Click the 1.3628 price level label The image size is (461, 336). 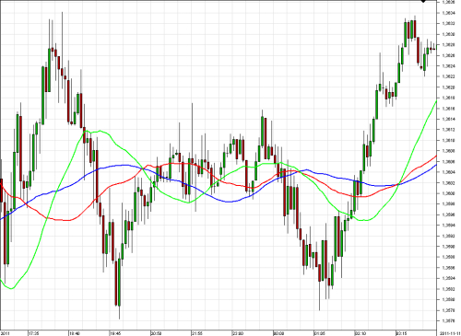448,44
